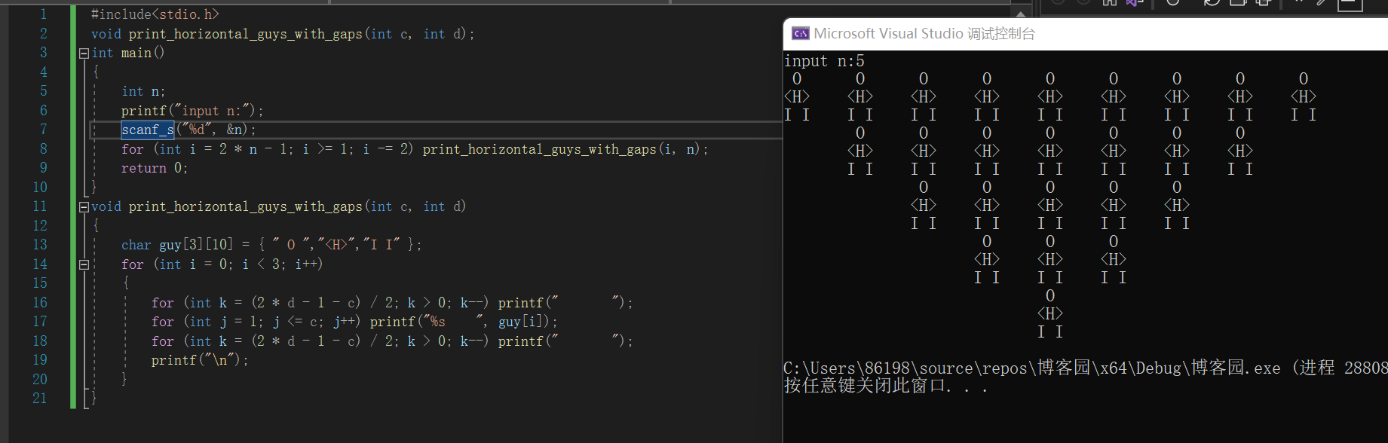Click the printf("\n") statement on line 19

pyautogui.click(x=200, y=360)
